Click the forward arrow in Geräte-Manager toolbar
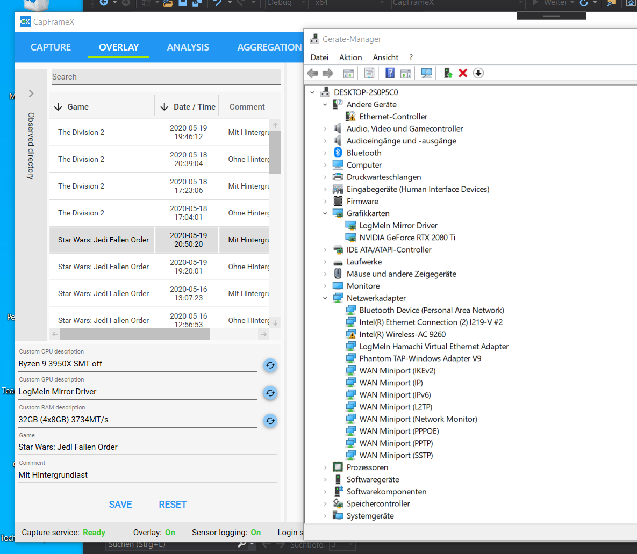This screenshot has width=637, height=554. coord(328,73)
